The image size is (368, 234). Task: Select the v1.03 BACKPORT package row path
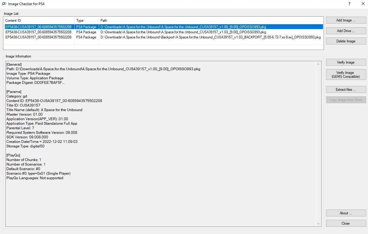(x=210, y=37)
